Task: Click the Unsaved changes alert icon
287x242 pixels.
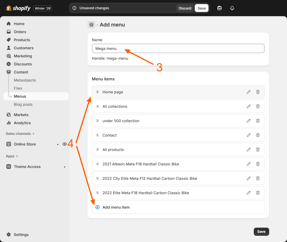Action: pos(74,8)
